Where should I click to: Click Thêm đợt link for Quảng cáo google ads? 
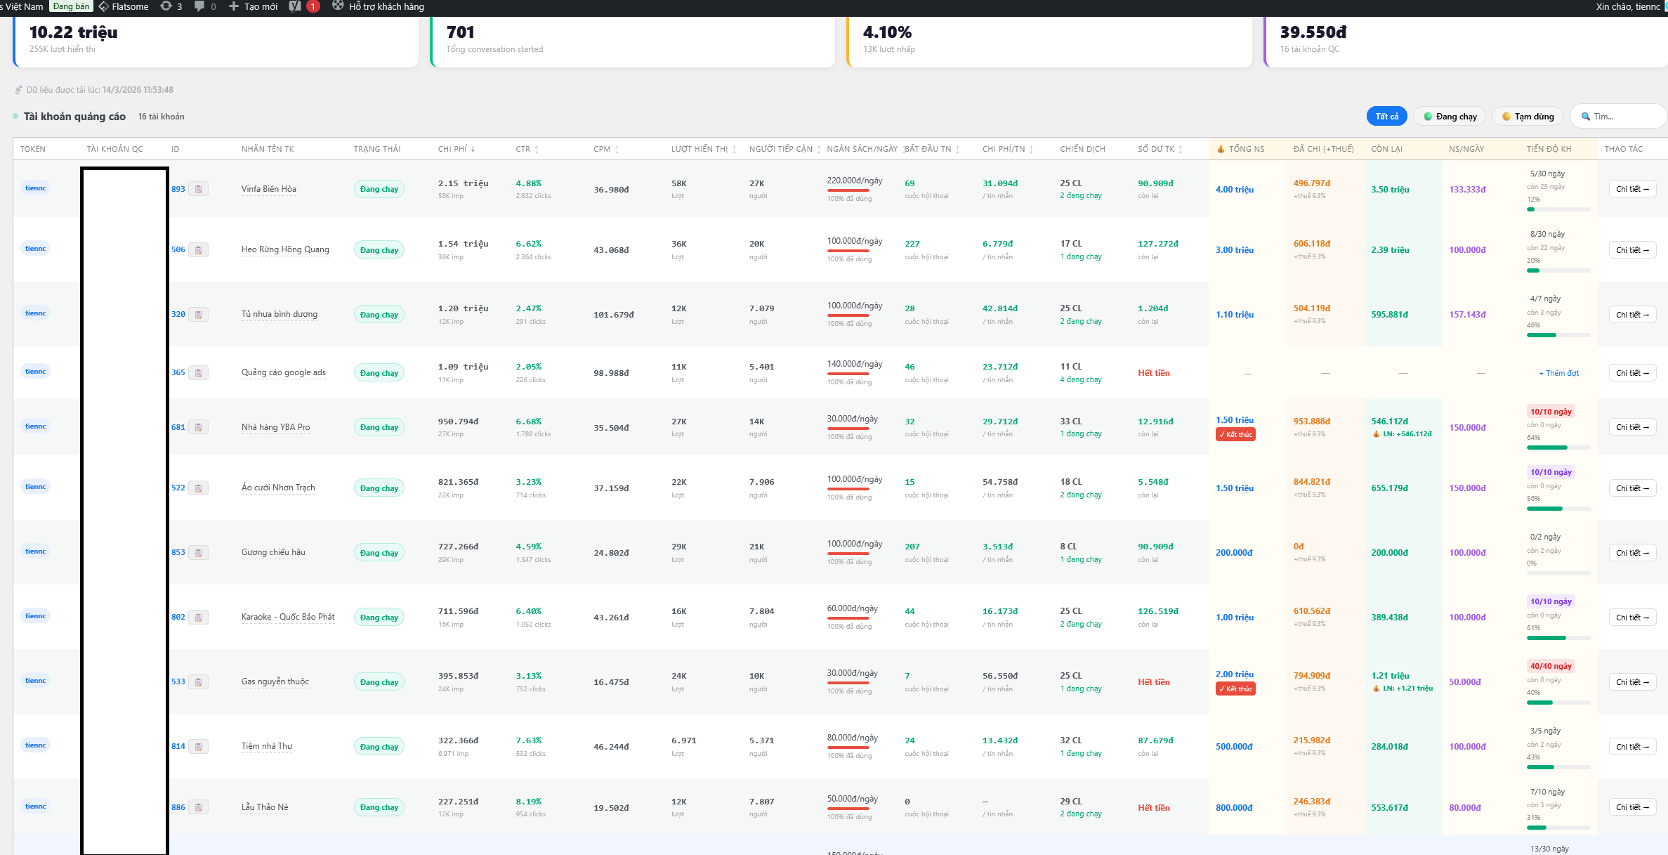click(x=1558, y=373)
